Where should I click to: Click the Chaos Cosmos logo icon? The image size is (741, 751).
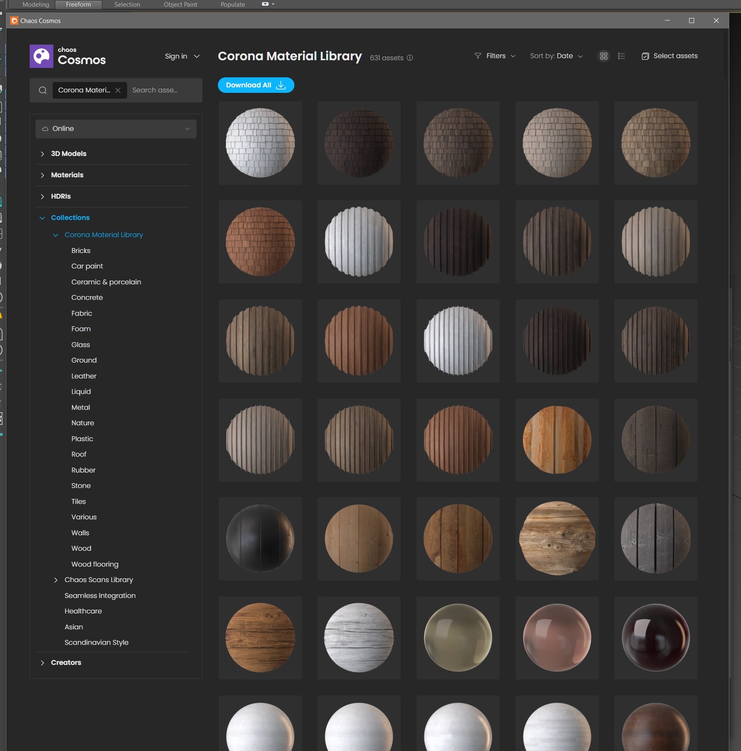tap(41, 56)
